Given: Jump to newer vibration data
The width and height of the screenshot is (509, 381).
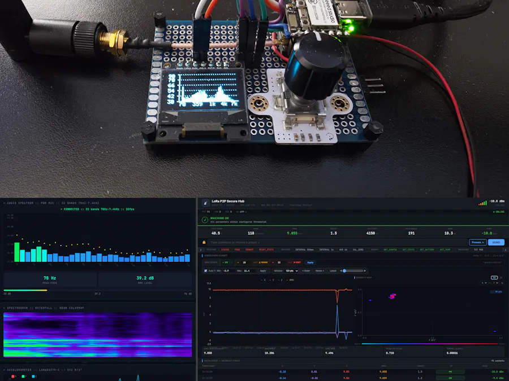Looking at the screenshot, I should pos(320,271).
